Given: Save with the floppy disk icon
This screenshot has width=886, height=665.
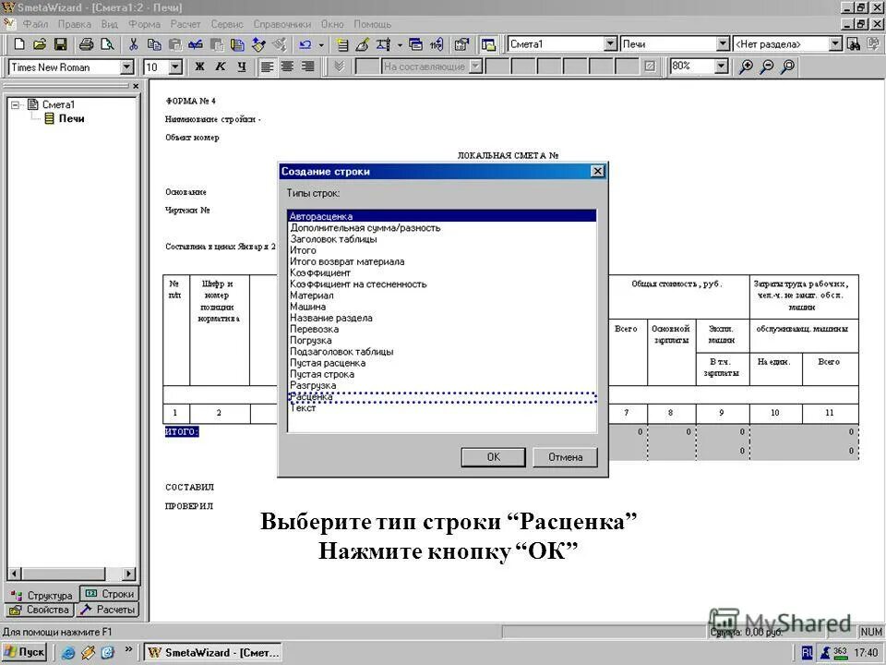Looking at the screenshot, I should [61, 44].
